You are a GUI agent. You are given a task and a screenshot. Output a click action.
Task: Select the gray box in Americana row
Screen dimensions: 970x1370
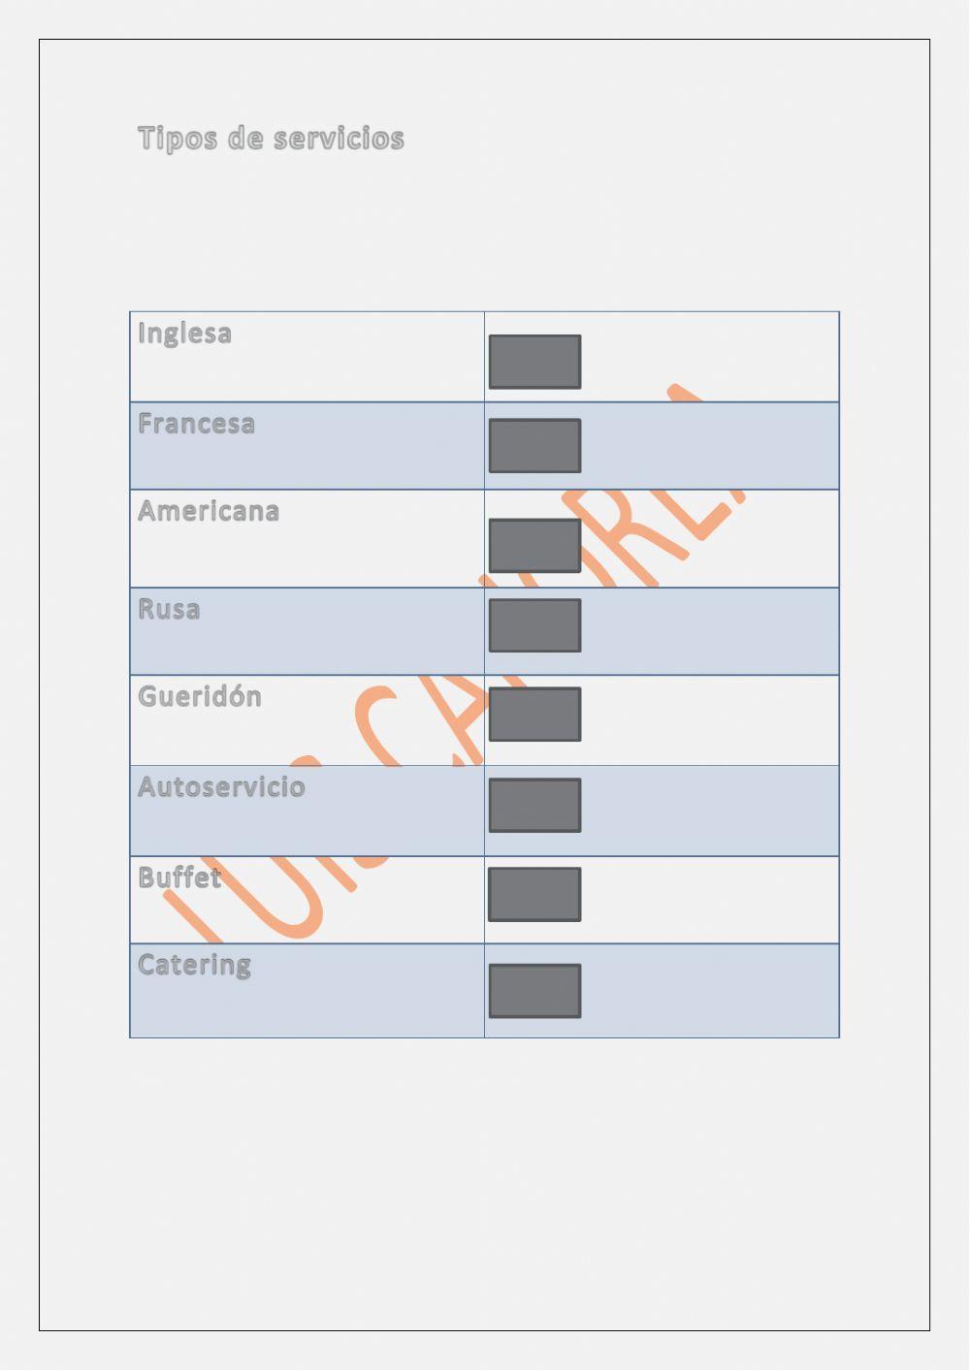(534, 545)
